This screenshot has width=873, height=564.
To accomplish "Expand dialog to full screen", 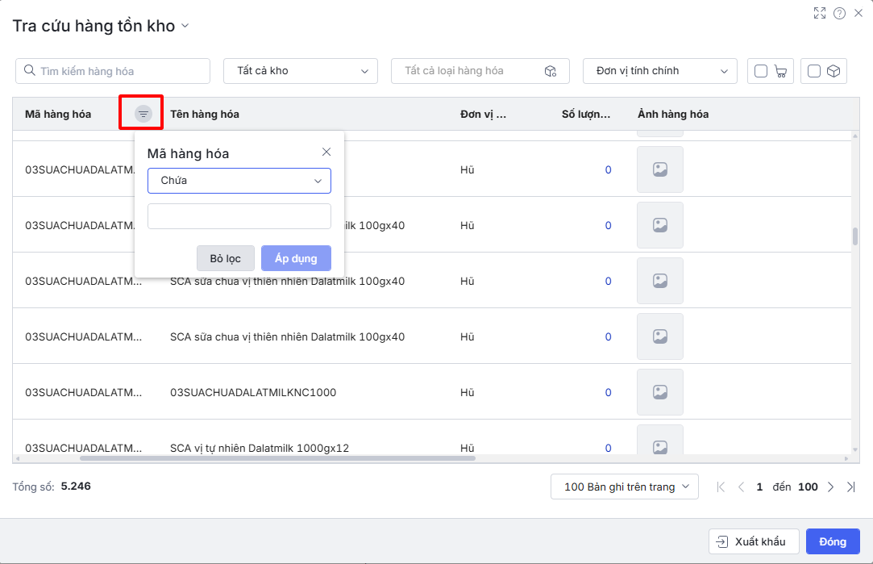I will [x=820, y=13].
